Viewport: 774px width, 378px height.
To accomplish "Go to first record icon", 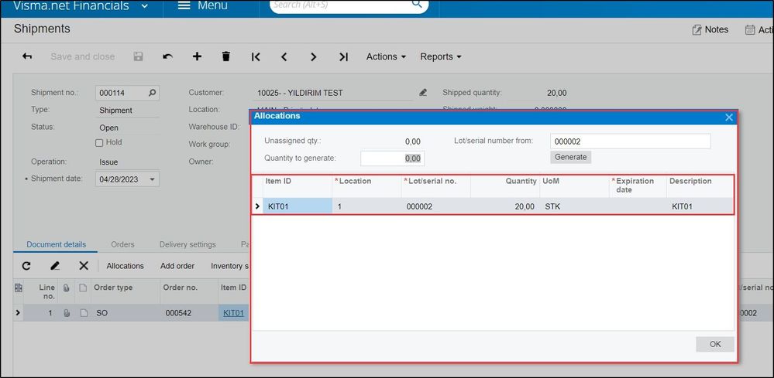I will [256, 56].
